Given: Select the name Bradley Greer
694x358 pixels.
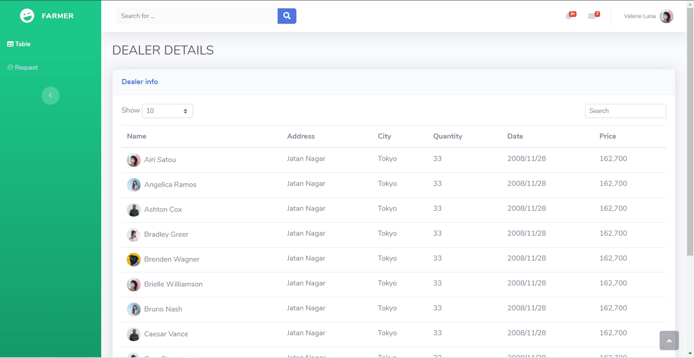Looking at the screenshot, I should click(166, 234).
